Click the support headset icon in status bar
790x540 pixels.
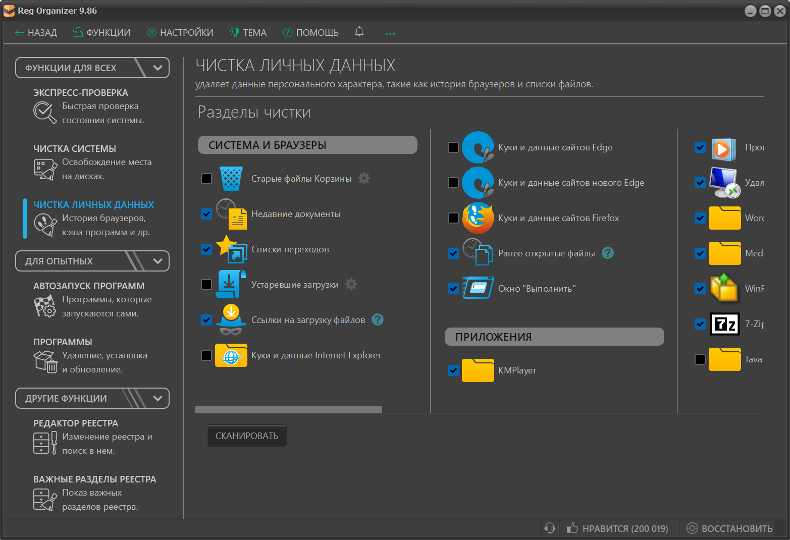(x=550, y=528)
